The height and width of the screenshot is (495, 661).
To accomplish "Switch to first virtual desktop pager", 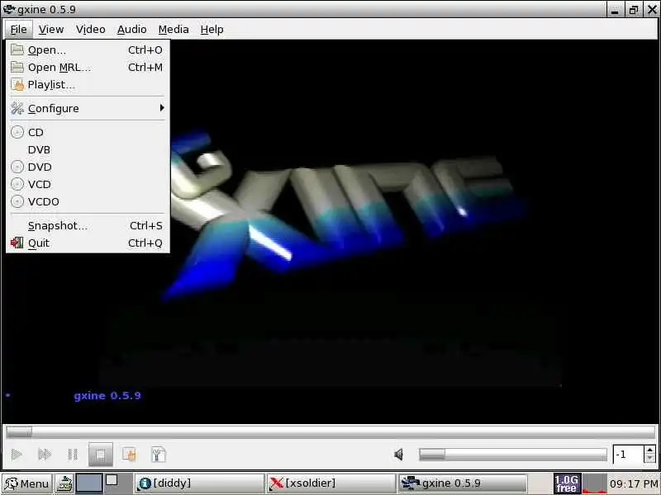I will [x=88, y=483].
